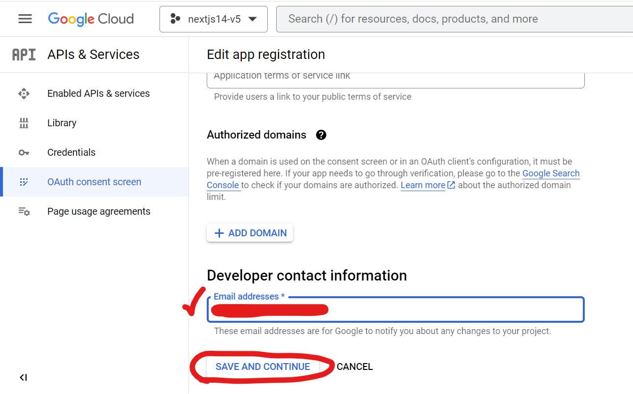
Task: Focus the Email addresses input field
Action: [x=396, y=310]
